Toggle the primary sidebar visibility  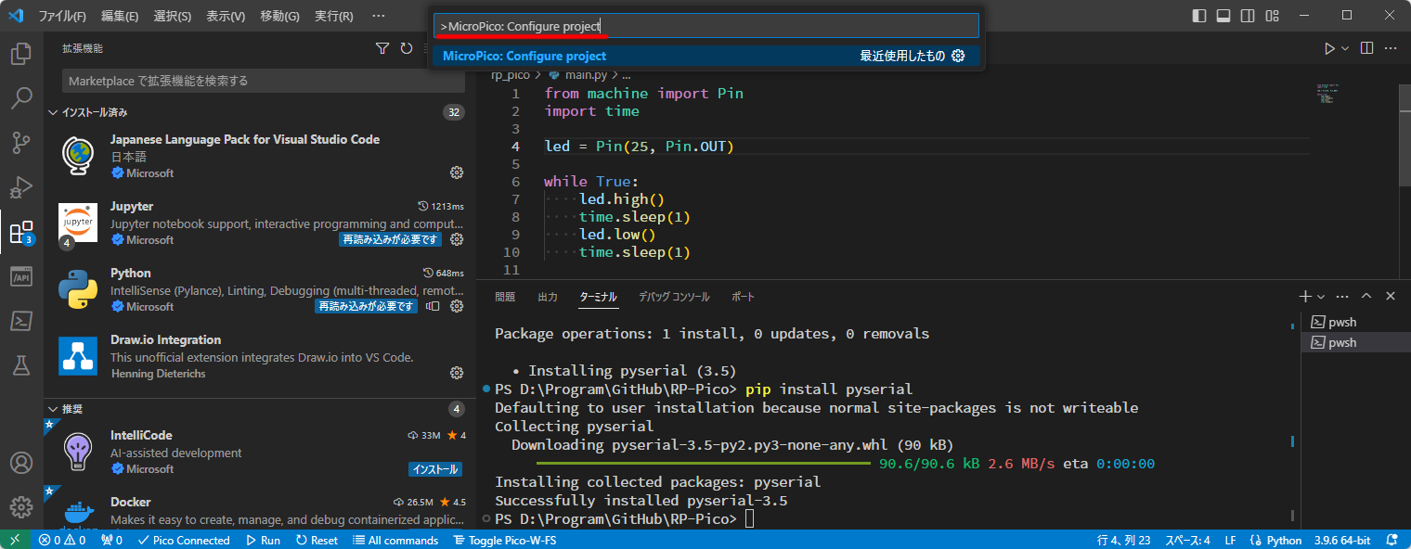(x=1197, y=15)
